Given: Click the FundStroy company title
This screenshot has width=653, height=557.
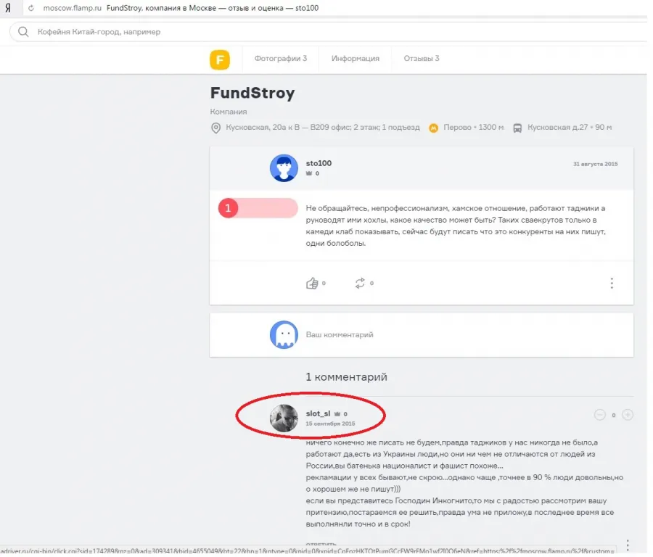Looking at the screenshot, I should click(252, 92).
